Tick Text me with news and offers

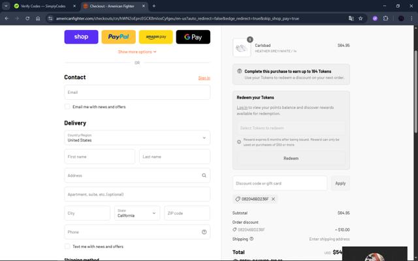pos(67,247)
